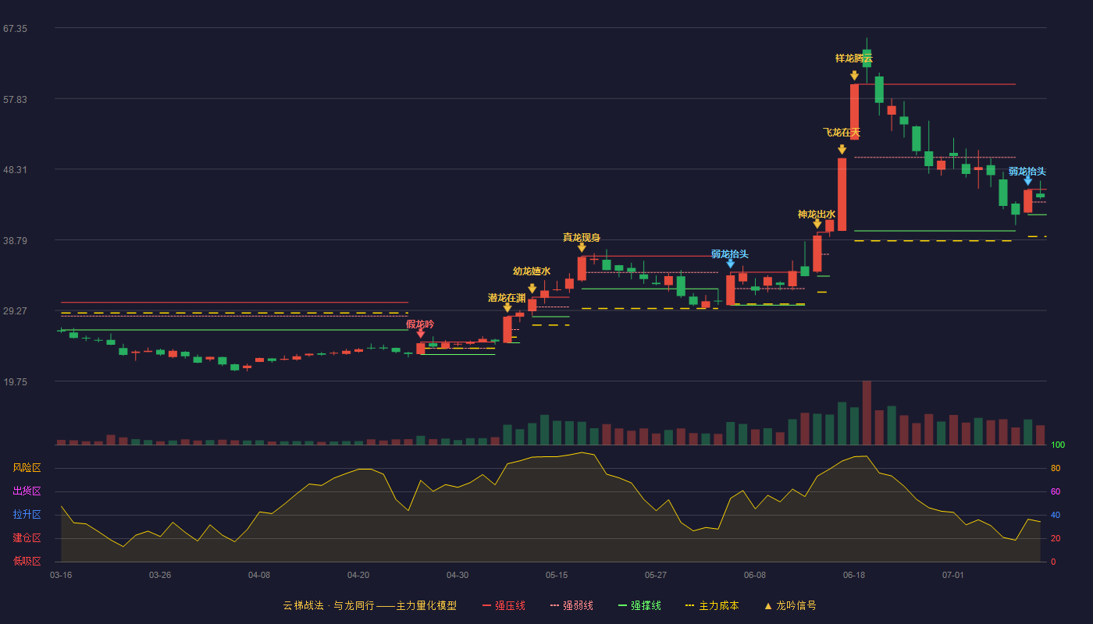Click the 04-08 date axis label
1093x624 pixels.
pyautogui.click(x=259, y=575)
